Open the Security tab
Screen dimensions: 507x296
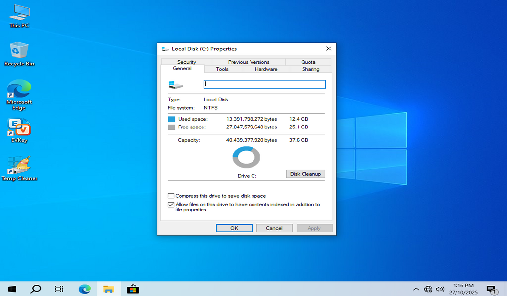click(x=187, y=62)
